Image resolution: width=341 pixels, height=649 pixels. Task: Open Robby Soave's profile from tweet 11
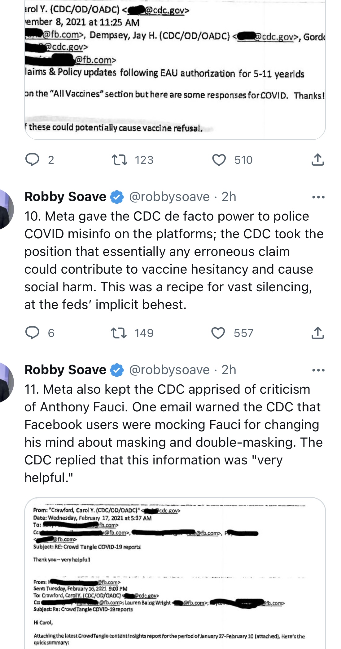click(65, 370)
